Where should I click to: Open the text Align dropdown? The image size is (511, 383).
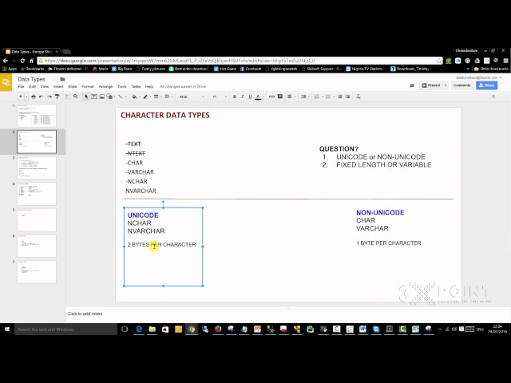291,97
